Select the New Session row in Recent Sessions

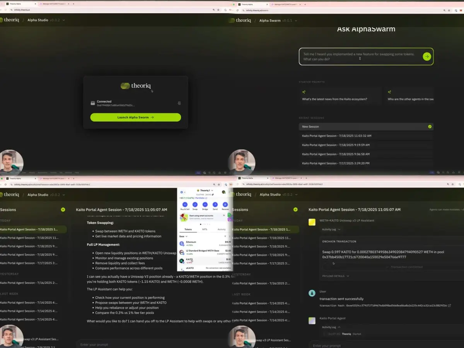point(366,126)
